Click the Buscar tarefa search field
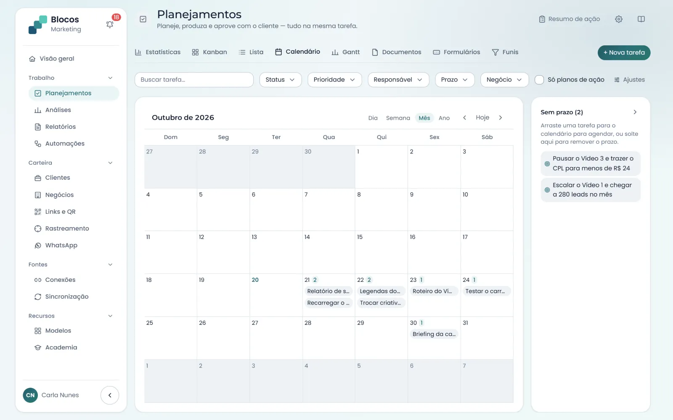The image size is (673, 420). 194,80
